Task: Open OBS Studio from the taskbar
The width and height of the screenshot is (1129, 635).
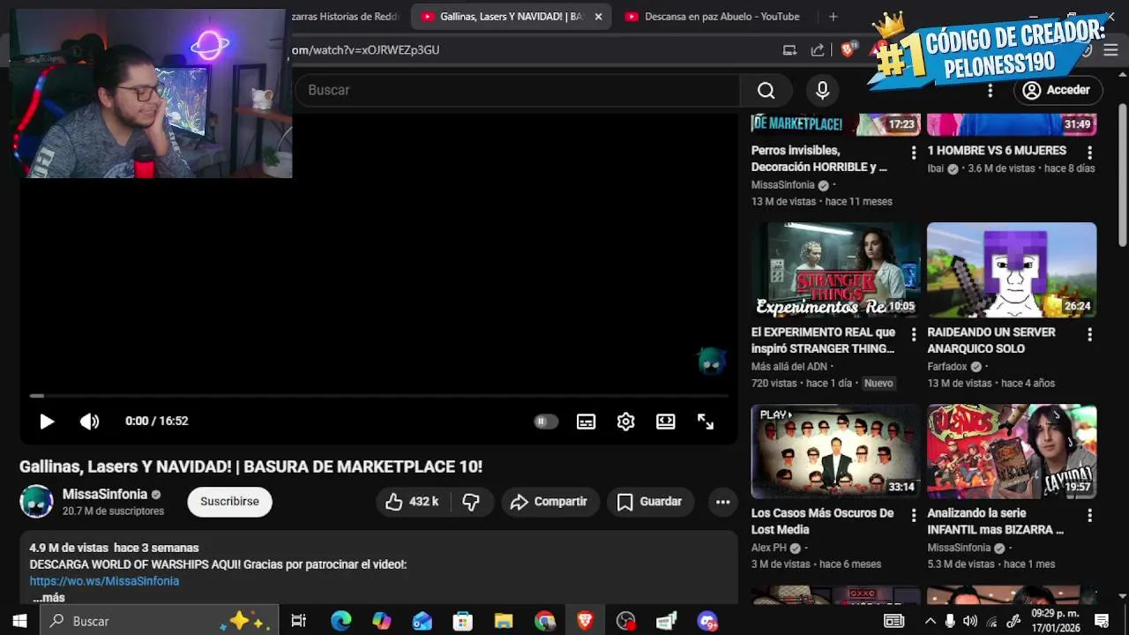Action: [625, 621]
